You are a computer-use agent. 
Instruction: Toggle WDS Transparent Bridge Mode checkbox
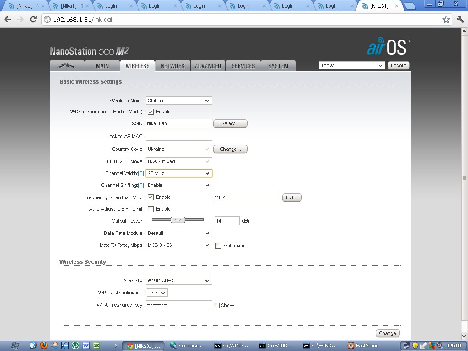(150, 112)
